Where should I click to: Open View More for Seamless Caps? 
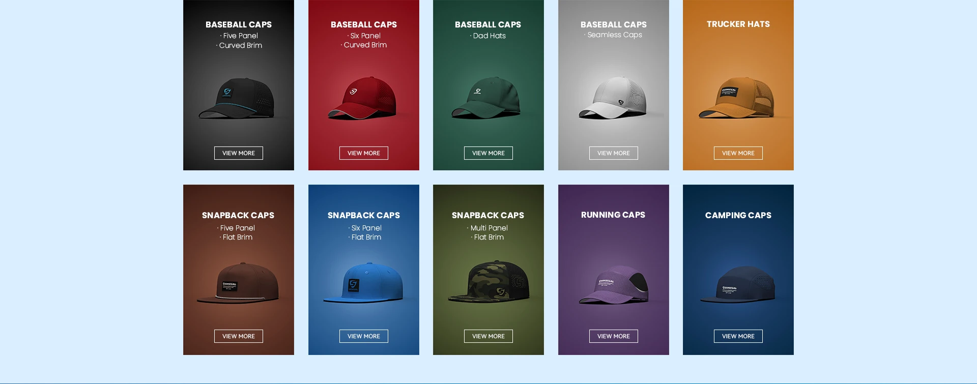click(613, 153)
